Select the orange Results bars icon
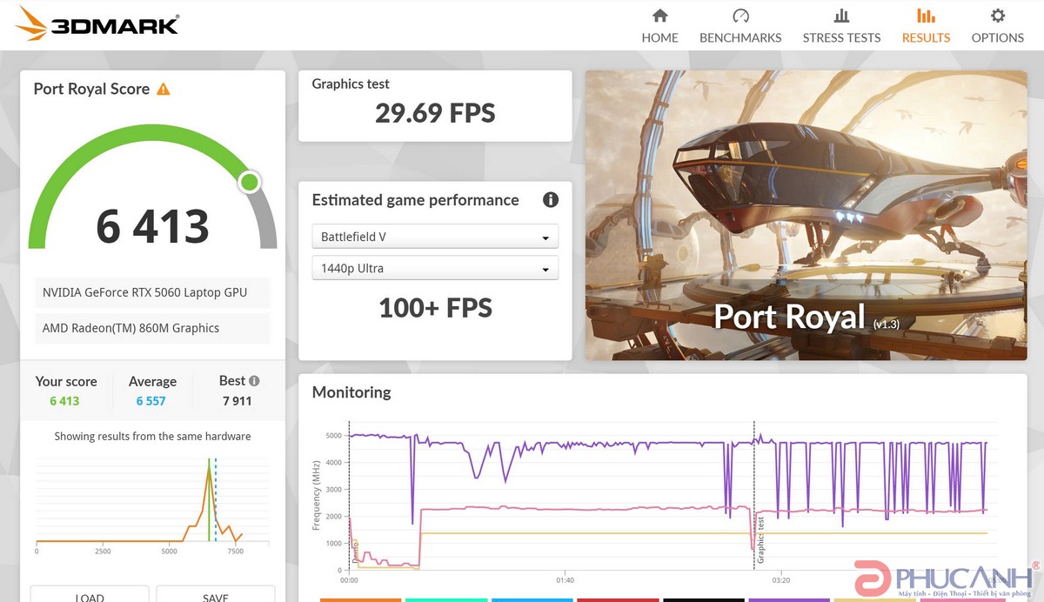This screenshot has width=1044, height=602. (x=925, y=15)
